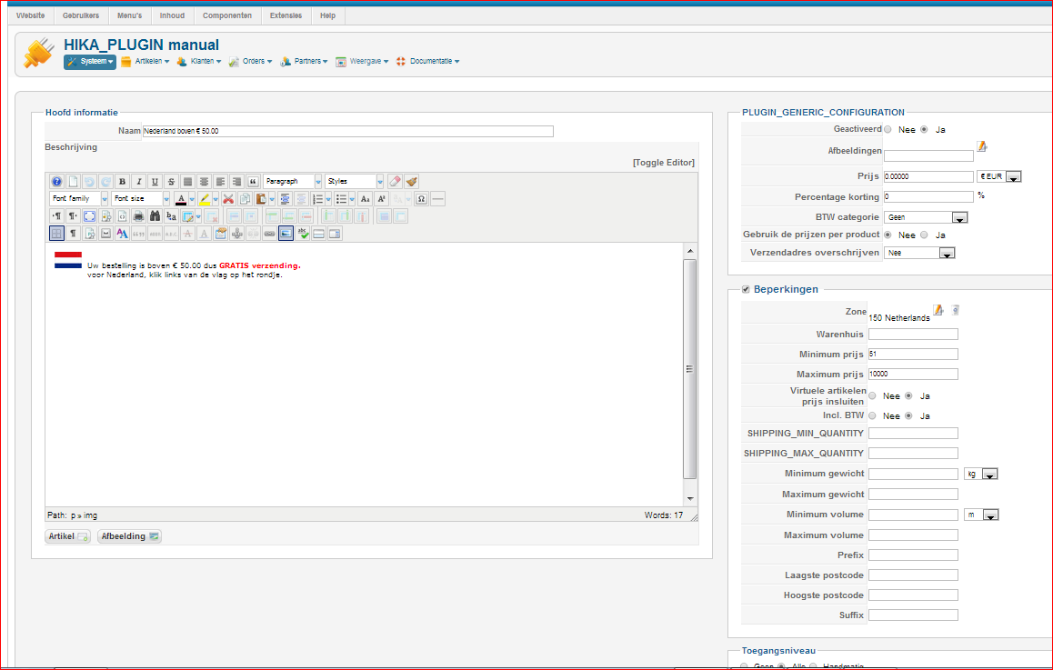Insert special character with Omega icon
Screen dimensions: 1053x670
point(421,199)
